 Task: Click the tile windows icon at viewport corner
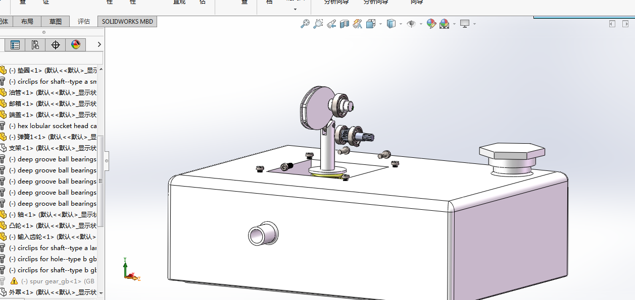[612, 24]
